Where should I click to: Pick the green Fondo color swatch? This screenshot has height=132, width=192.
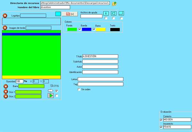point(72,29)
